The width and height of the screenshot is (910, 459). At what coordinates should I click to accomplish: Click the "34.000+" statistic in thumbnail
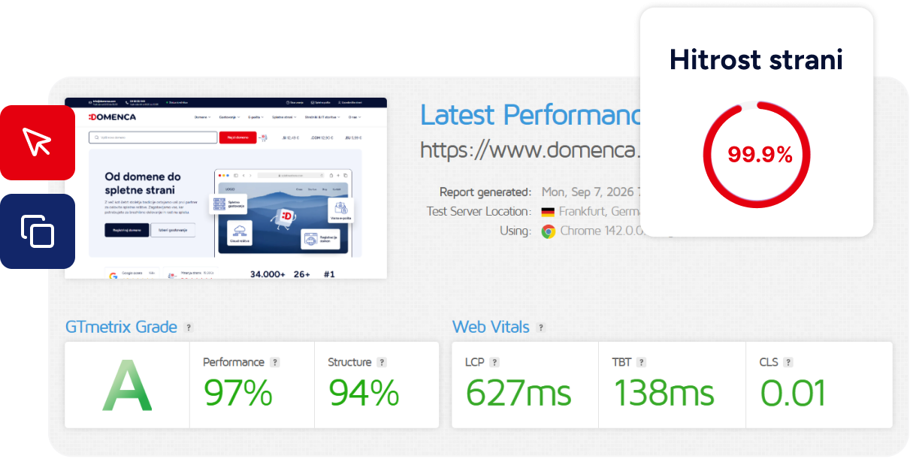tap(268, 274)
